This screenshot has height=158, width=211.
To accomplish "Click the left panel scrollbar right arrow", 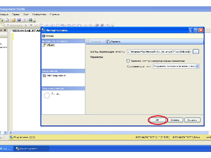I will click(x=5, y=133).
